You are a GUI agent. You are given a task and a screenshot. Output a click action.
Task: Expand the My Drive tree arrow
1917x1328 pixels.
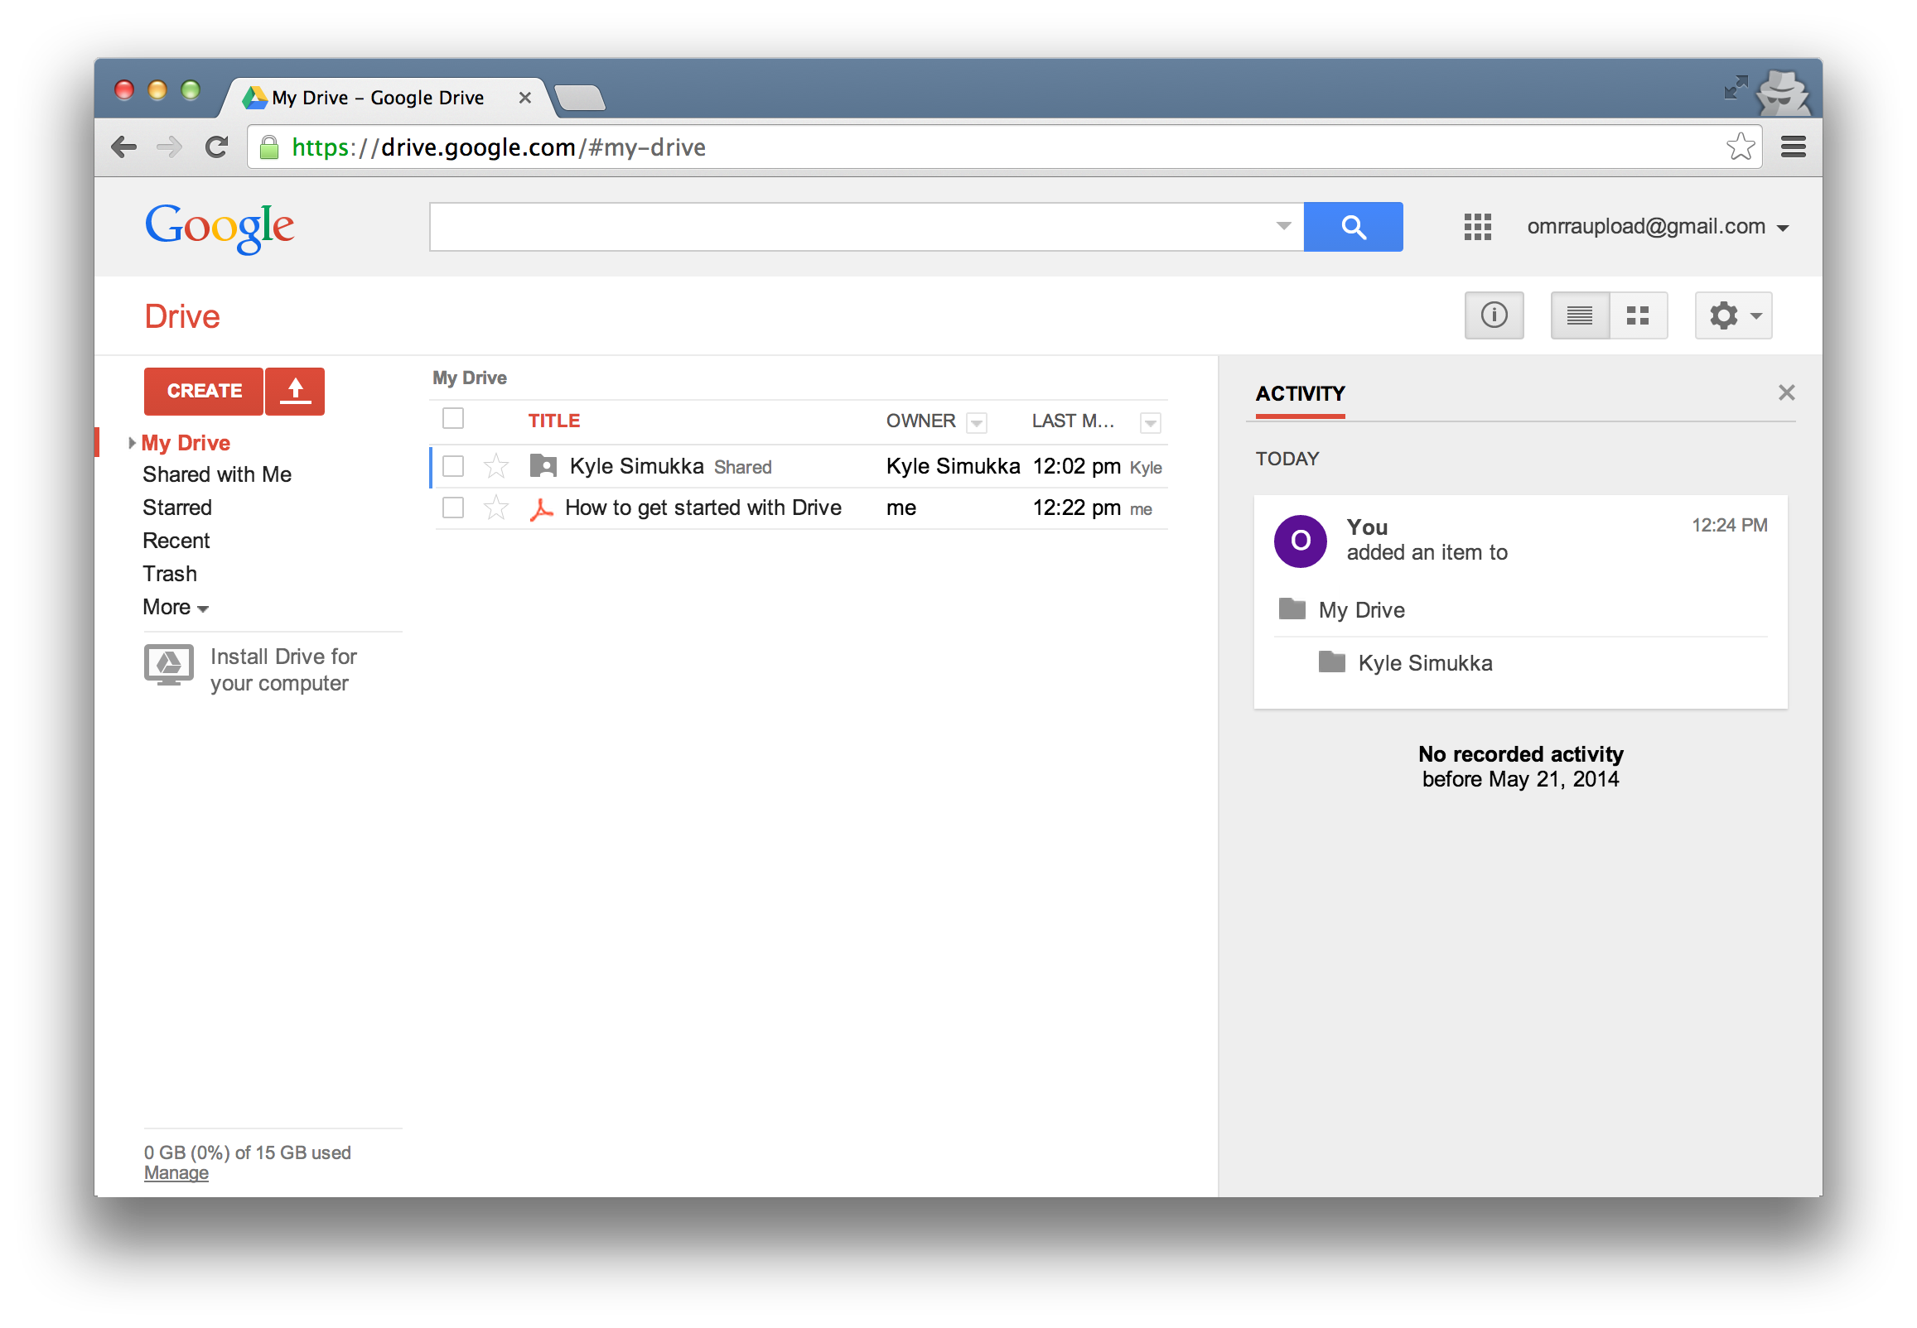(x=132, y=444)
